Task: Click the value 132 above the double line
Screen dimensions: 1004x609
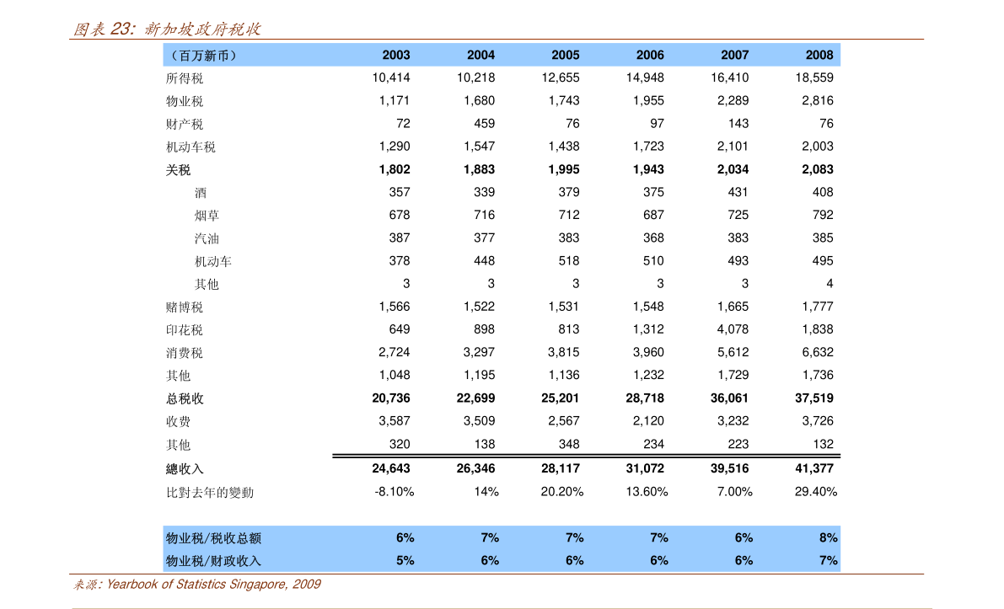Action: pos(822,444)
